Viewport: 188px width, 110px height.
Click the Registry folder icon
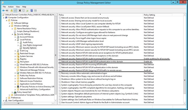pyautogui.click(x=18, y=59)
